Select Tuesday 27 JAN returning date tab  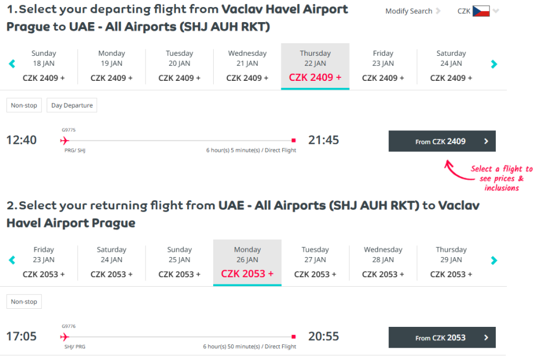pos(315,262)
